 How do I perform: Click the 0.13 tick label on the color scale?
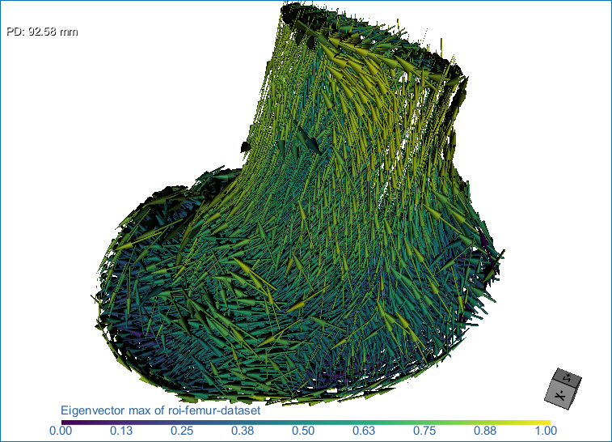[122, 431]
